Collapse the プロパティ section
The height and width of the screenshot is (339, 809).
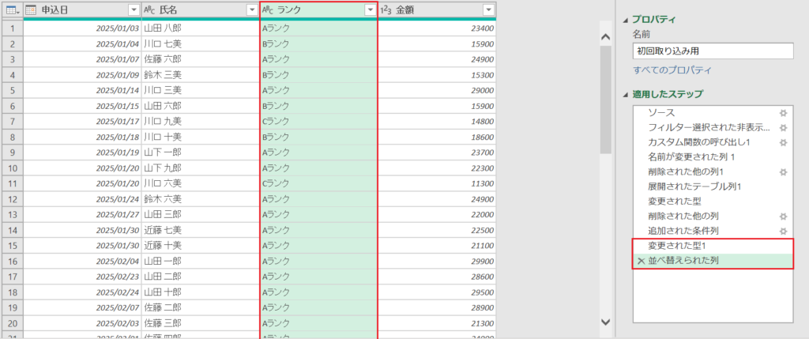[x=626, y=20]
